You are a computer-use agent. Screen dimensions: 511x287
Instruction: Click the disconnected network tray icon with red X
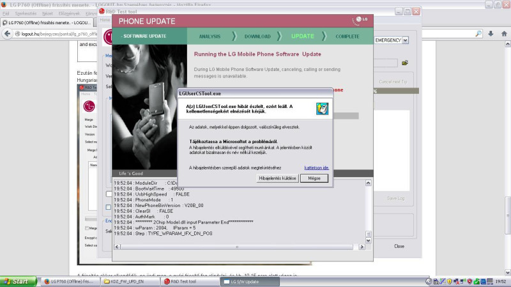pyautogui.click(x=456, y=281)
